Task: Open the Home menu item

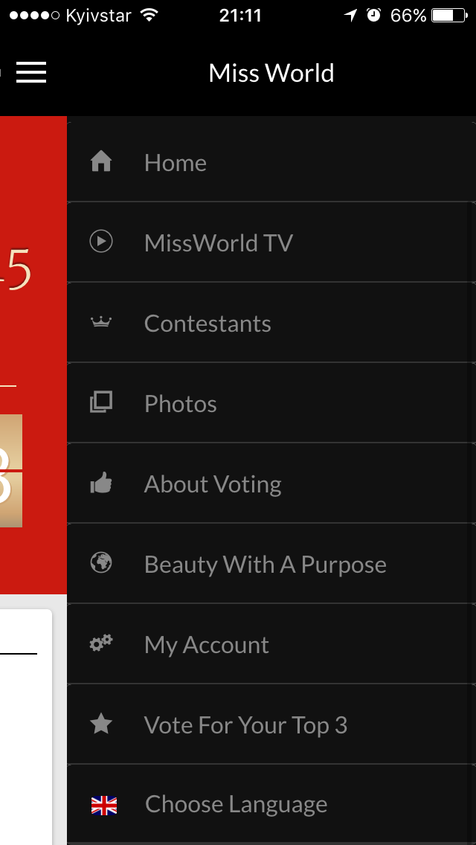Action: (271, 161)
